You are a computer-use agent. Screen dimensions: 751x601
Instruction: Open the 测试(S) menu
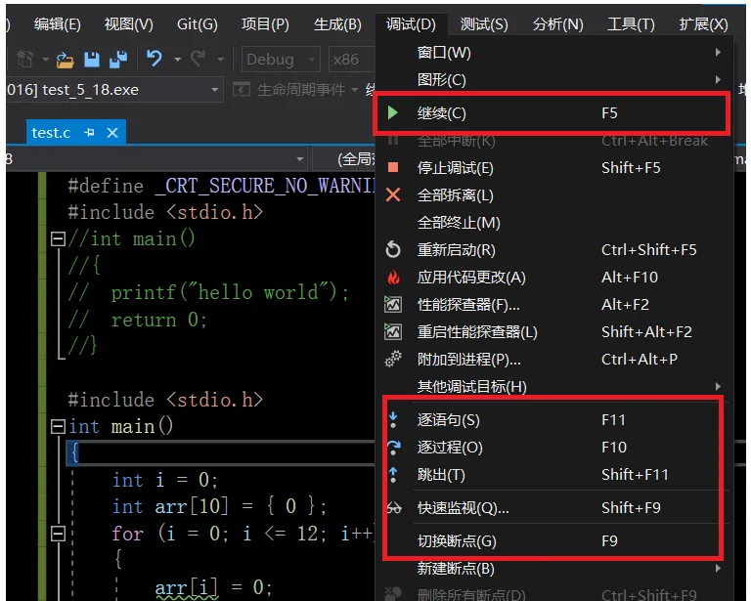pyautogui.click(x=484, y=23)
